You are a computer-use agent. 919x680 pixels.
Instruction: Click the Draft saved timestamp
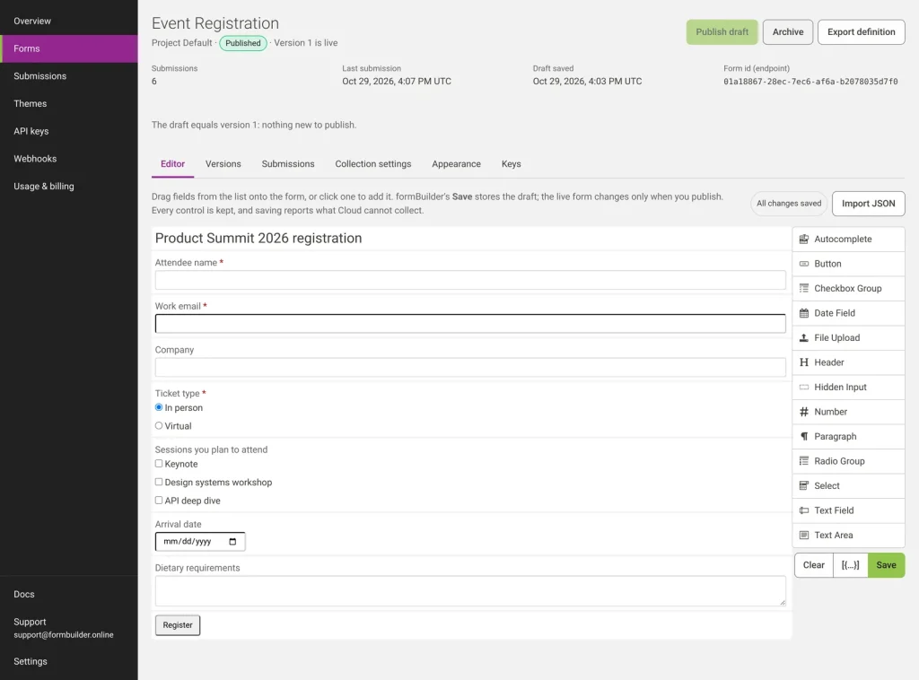587,82
